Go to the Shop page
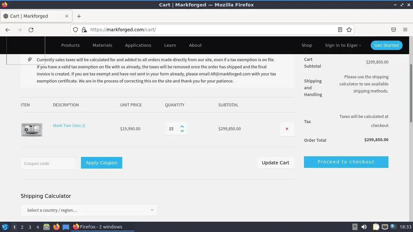Image resolution: width=413 pixels, height=232 pixels. [307, 45]
